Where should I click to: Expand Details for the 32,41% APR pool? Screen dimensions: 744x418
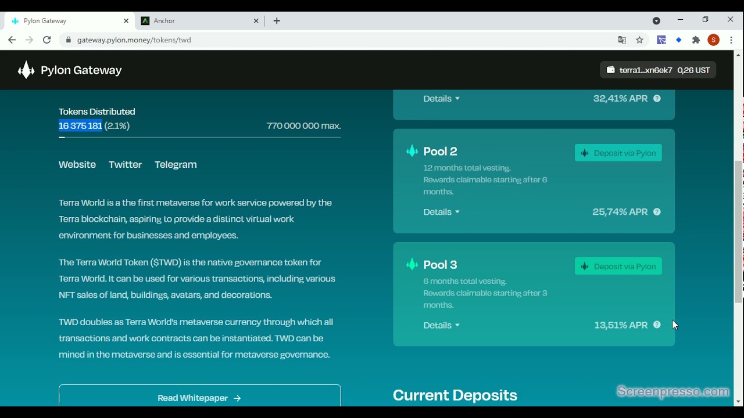[x=442, y=99]
